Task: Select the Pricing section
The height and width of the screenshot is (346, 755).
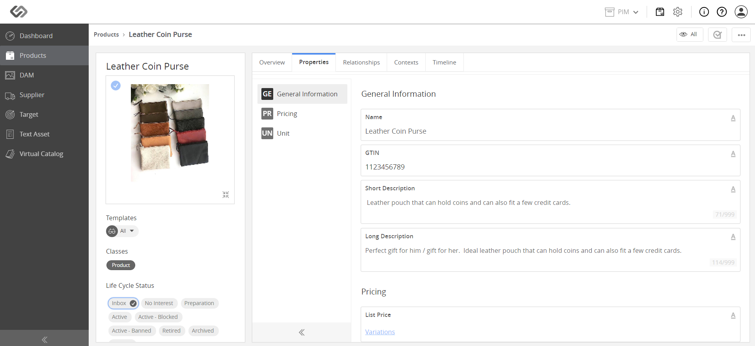Action: click(x=302, y=114)
